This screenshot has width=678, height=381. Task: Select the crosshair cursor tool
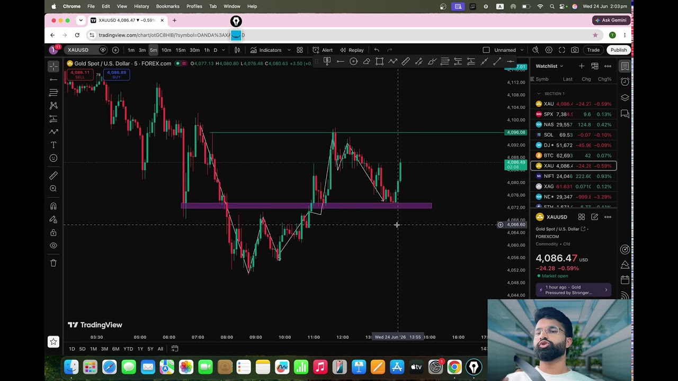click(53, 66)
